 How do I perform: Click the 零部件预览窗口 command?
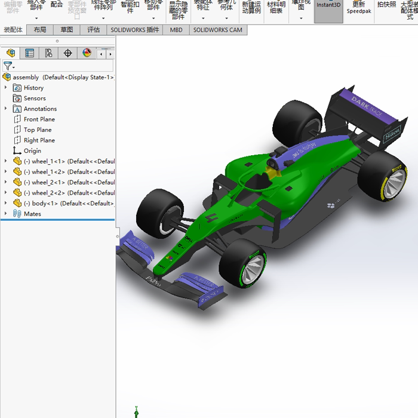pyautogui.click(x=77, y=10)
